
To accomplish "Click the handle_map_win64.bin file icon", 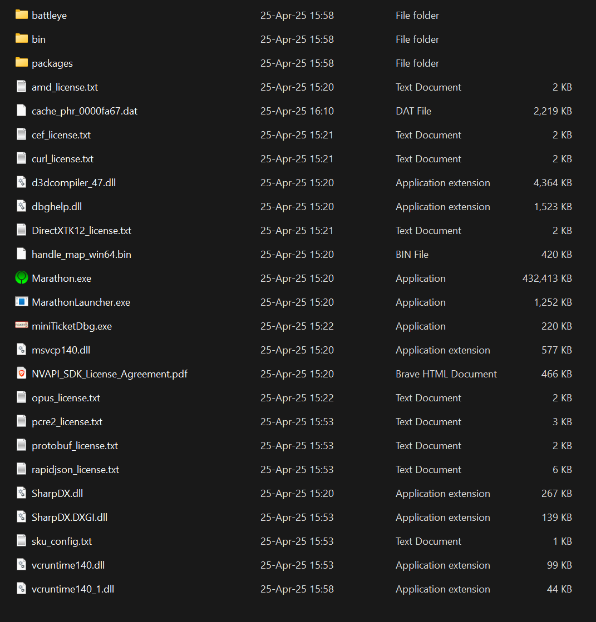I will [x=22, y=254].
